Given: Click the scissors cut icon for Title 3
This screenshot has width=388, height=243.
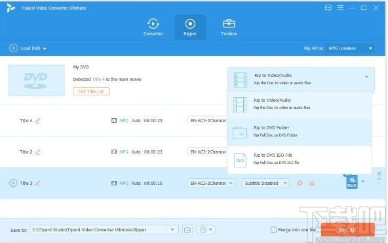Looking at the screenshot, I should [x=312, y=184].
